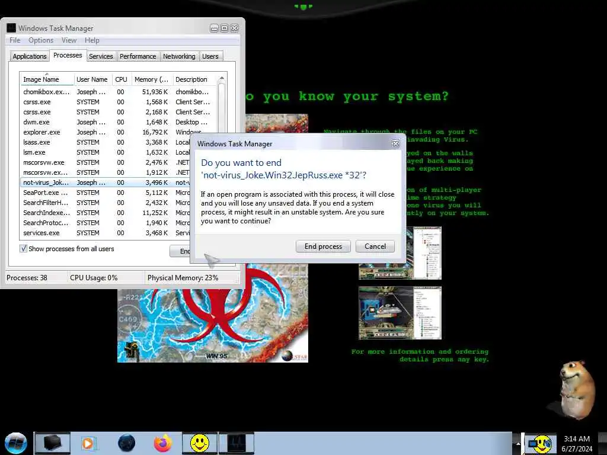Open the File menu in Task Manager
Screen dimensions: 607x455
(x=15, y=40)
